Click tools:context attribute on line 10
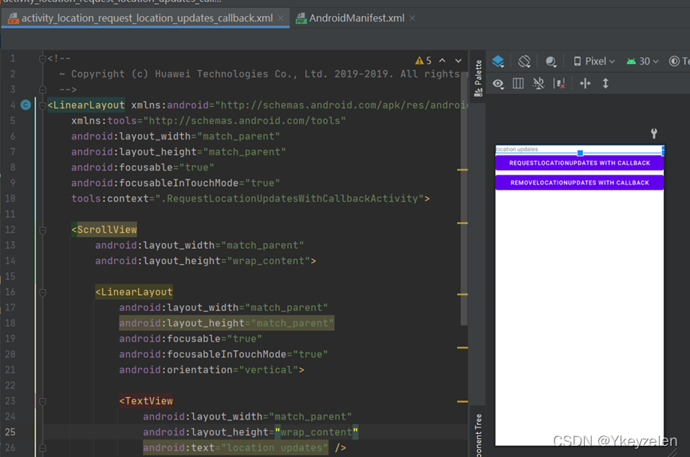The height and width of the screenshot is (457, 690). (246, 199)
